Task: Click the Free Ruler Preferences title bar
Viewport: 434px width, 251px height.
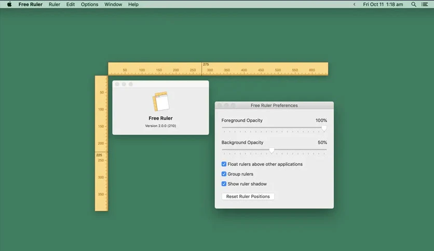Action: [274, 105]
